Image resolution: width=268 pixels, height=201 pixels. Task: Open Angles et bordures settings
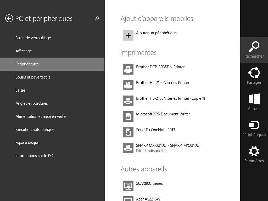52,103
